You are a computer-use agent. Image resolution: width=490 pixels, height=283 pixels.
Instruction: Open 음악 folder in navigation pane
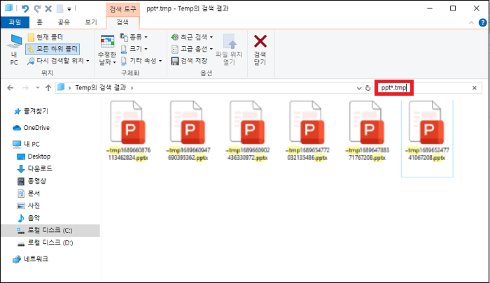[x=29, y=218]
